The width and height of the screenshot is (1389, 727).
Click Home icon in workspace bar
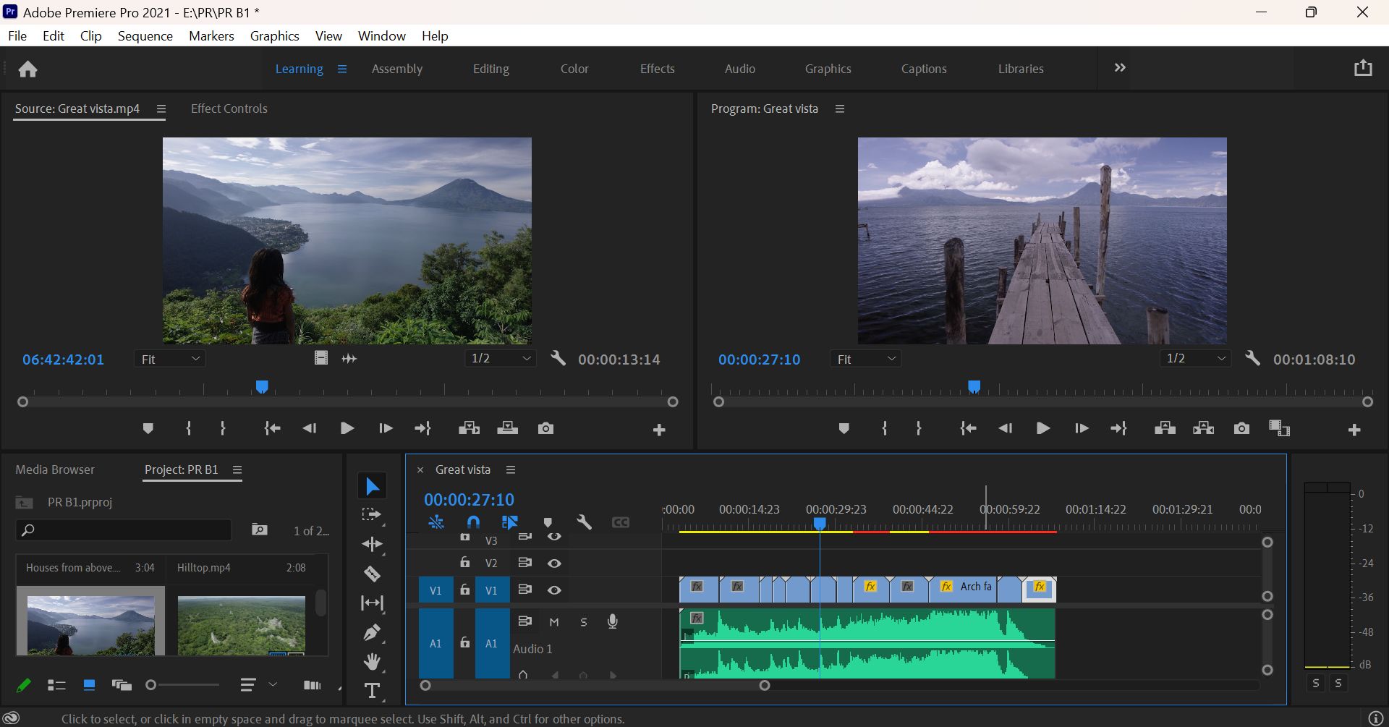point(27,69)
